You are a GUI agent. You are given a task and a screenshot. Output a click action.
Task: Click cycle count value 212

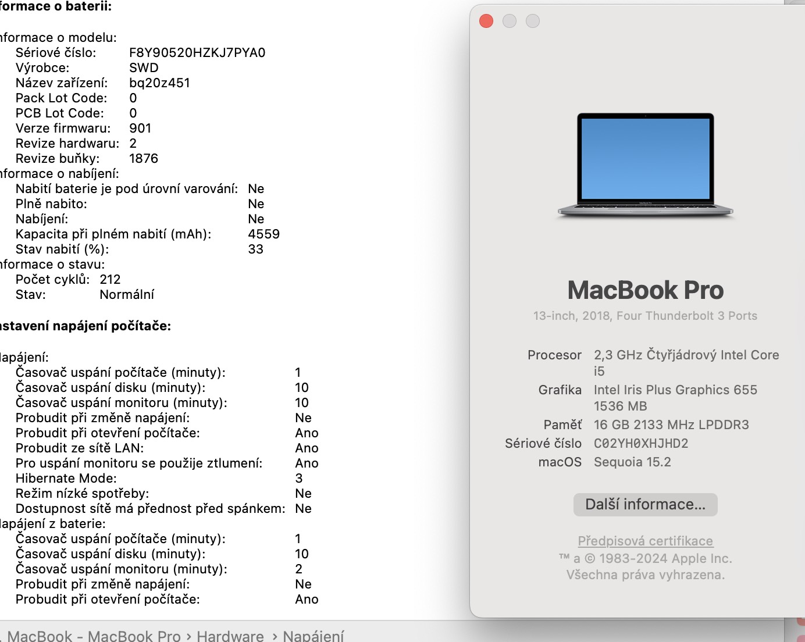coord(111,279)
